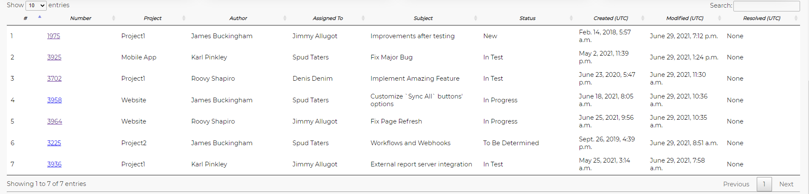This screenshot has width=809, height=194.
Task: Open the Show entries count dropdown
Action: (36, 6)
